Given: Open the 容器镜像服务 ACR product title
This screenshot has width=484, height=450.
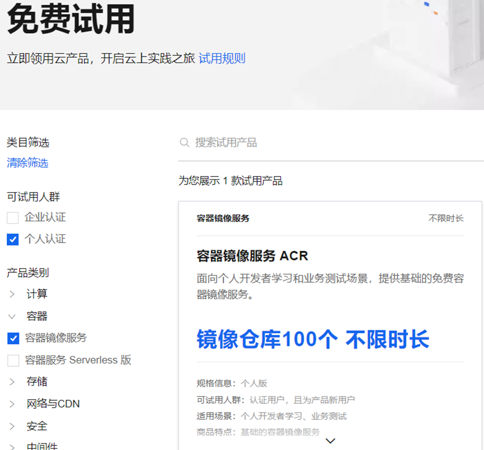Looking at the screenshot, I should (252, 255).
